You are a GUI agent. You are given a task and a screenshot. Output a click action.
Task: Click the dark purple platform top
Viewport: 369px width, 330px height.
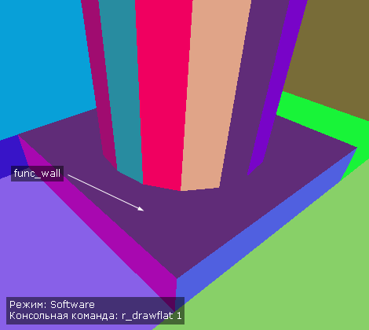click(183, 222)
